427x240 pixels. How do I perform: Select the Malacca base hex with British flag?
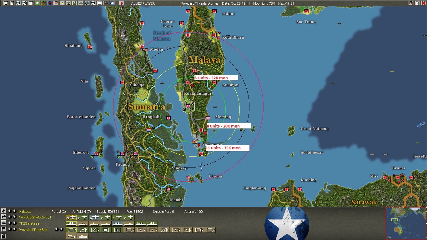[188, 106]
